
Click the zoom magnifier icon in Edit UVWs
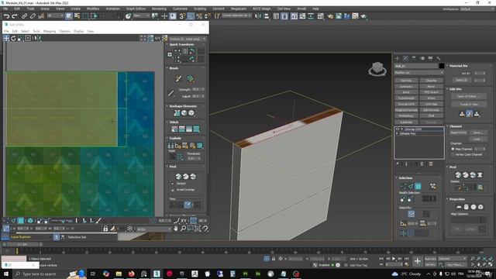point(183,229)
